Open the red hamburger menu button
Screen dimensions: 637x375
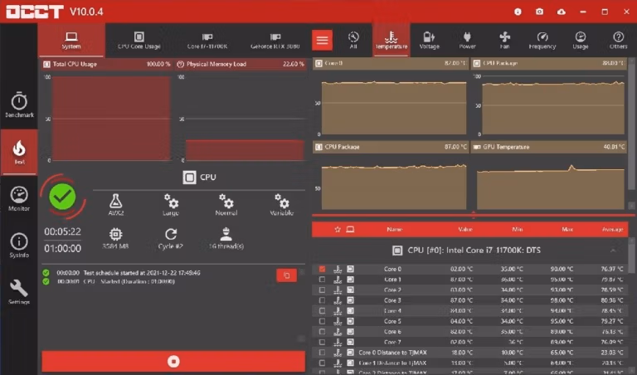(x=322, y=40)
